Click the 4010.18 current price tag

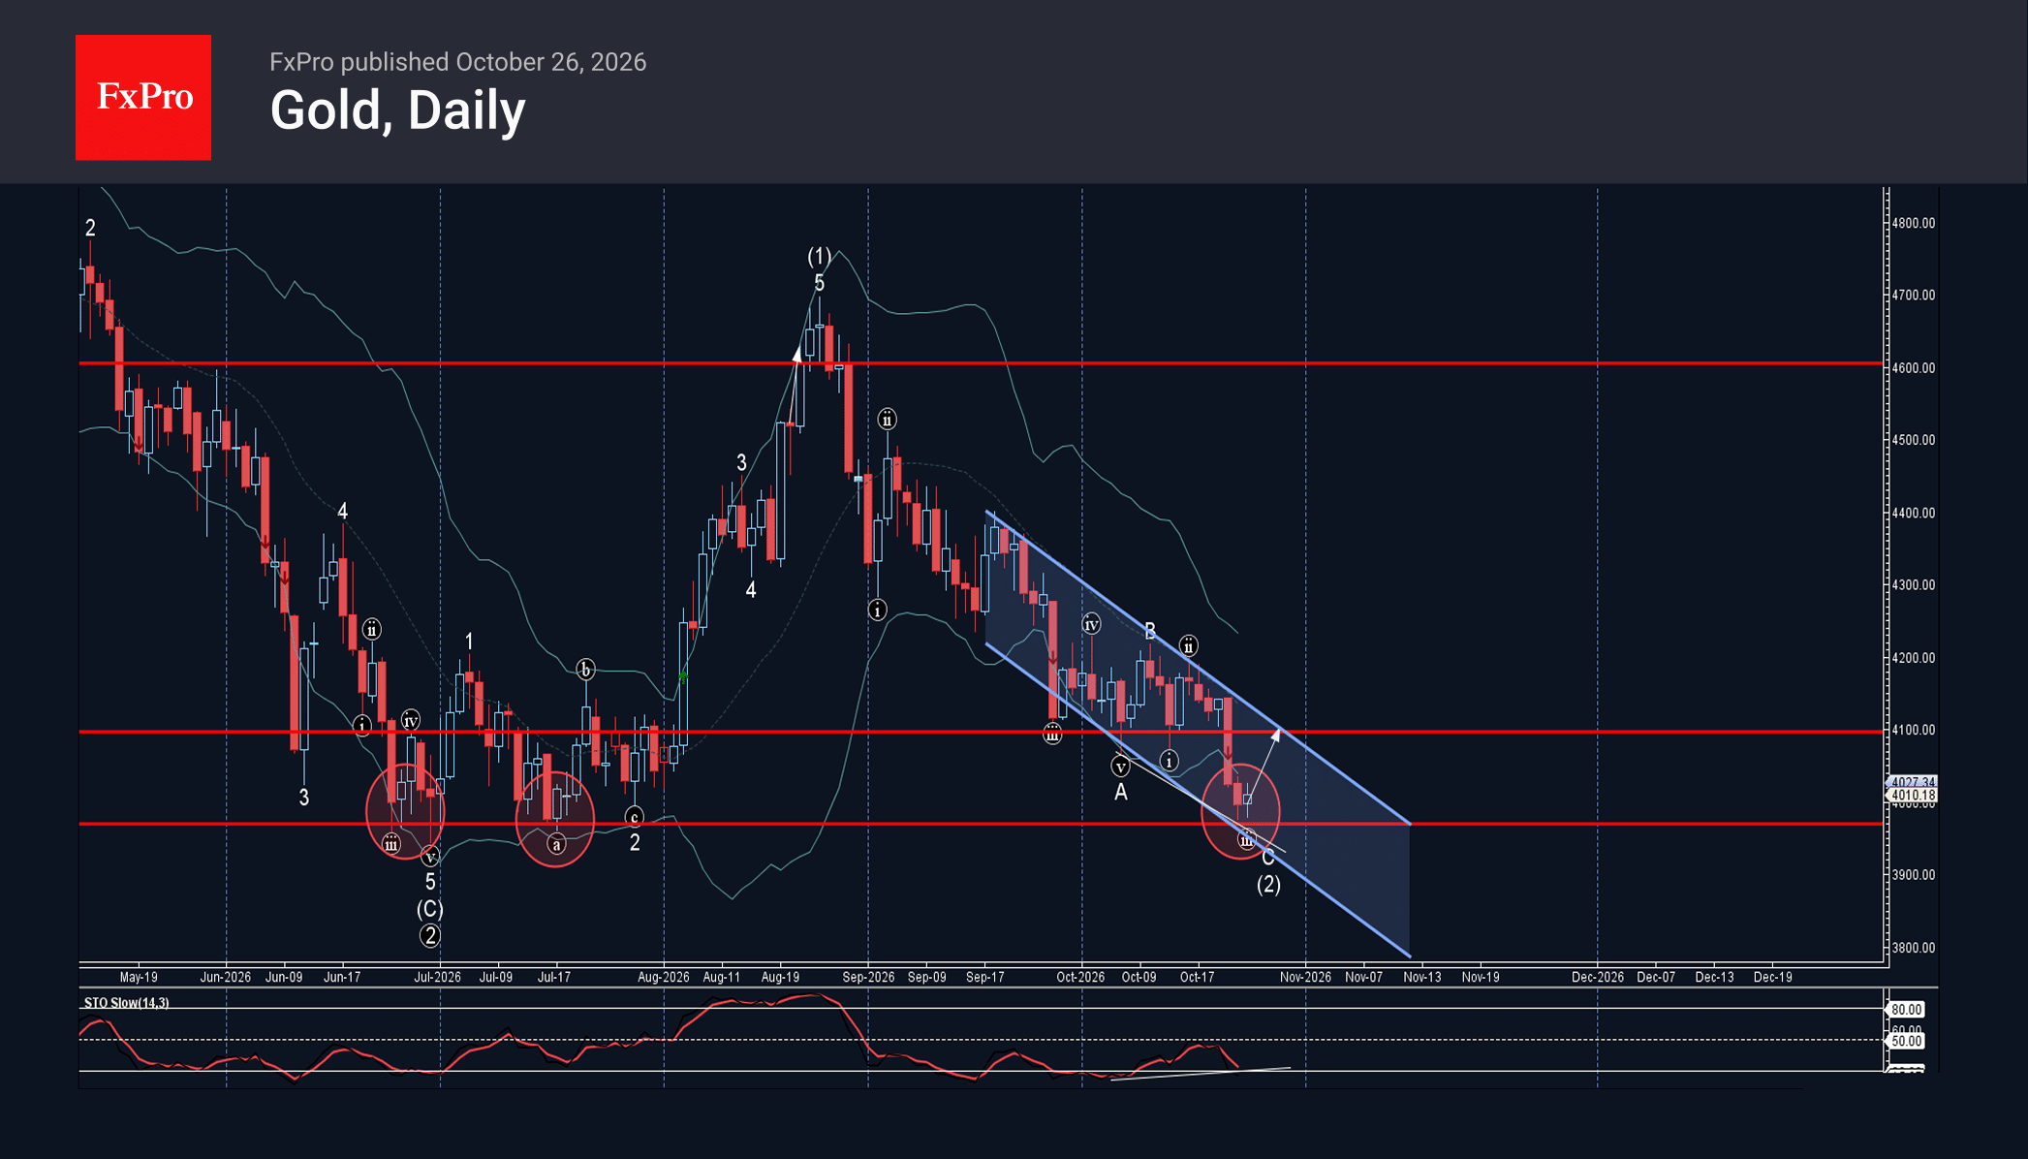click(x=1913, y=796)
